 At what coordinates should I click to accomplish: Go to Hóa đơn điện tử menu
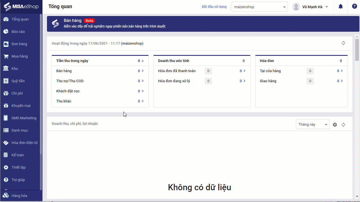click(x=24, y=143)
